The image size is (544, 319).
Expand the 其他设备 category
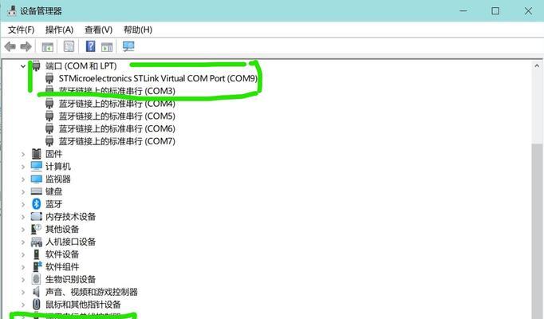(x=23, y=229)
